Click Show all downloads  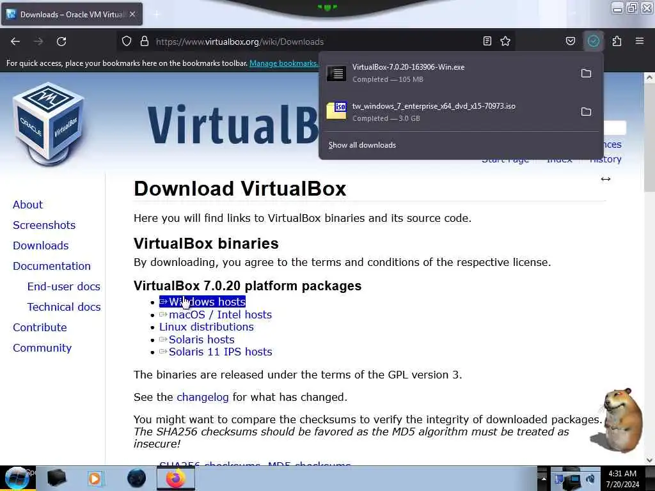coord(362,145)
